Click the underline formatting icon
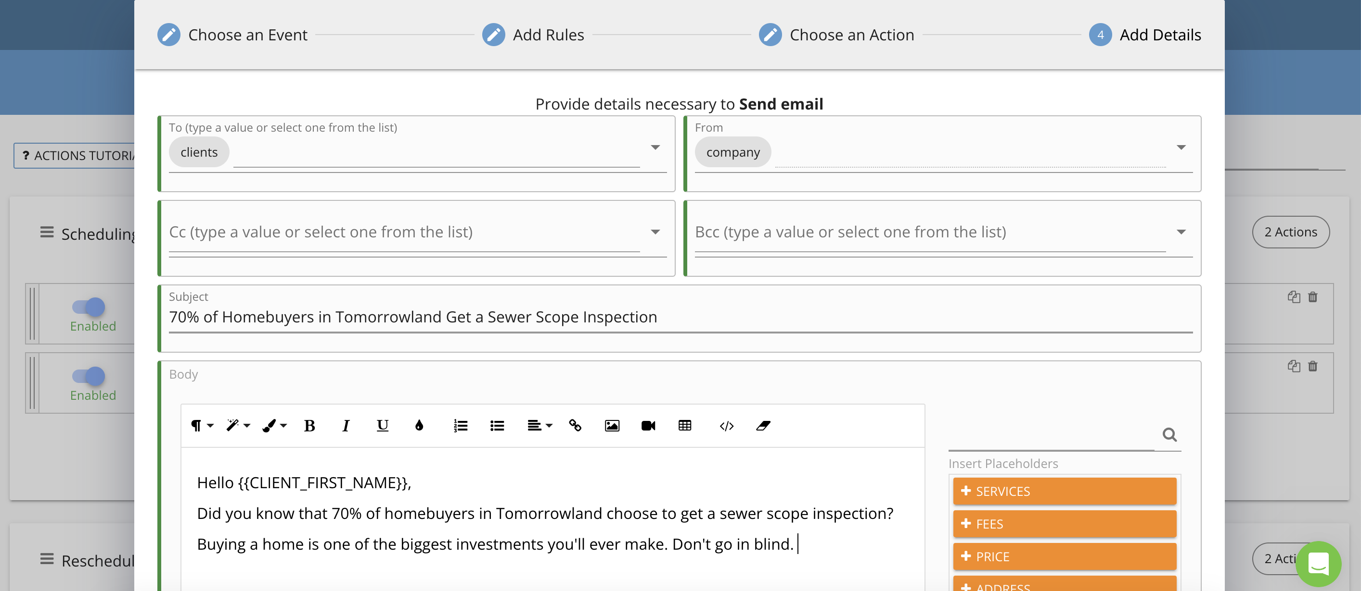 point(383,425)
